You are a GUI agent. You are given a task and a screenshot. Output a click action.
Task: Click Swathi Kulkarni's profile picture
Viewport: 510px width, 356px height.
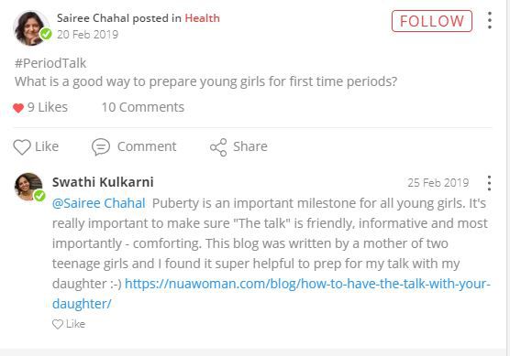coord(28,187)
